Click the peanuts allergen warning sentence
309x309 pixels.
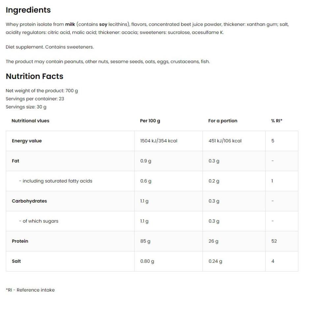point(108,62)
